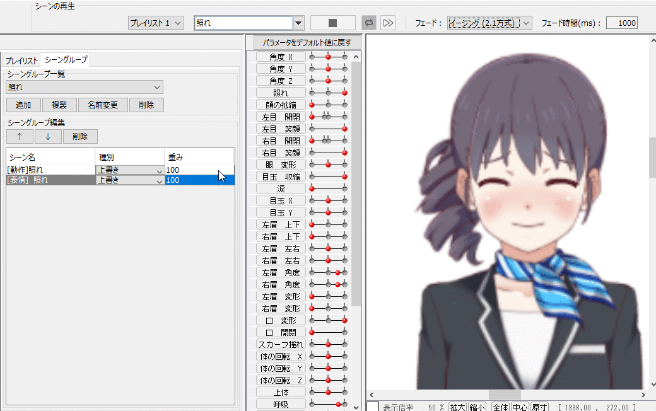Move the scene up with the up arrow
656x411 pixels.
point(20,136)
